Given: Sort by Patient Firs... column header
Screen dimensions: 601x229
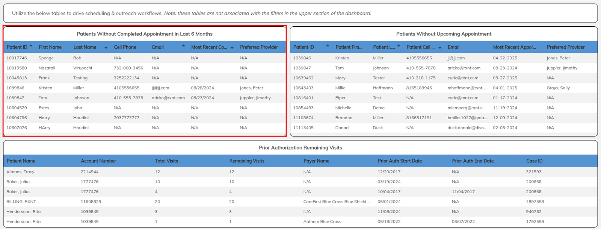Looking at the screenshot, I should pyautogui.click(x=349, y=47).
